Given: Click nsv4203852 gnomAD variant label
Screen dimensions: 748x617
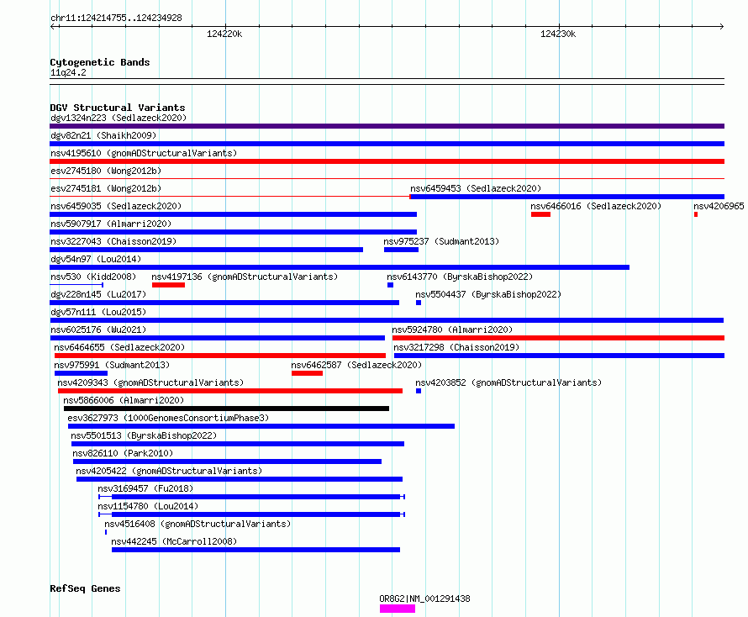Looking at the screenshot, I should pos(508,382).
